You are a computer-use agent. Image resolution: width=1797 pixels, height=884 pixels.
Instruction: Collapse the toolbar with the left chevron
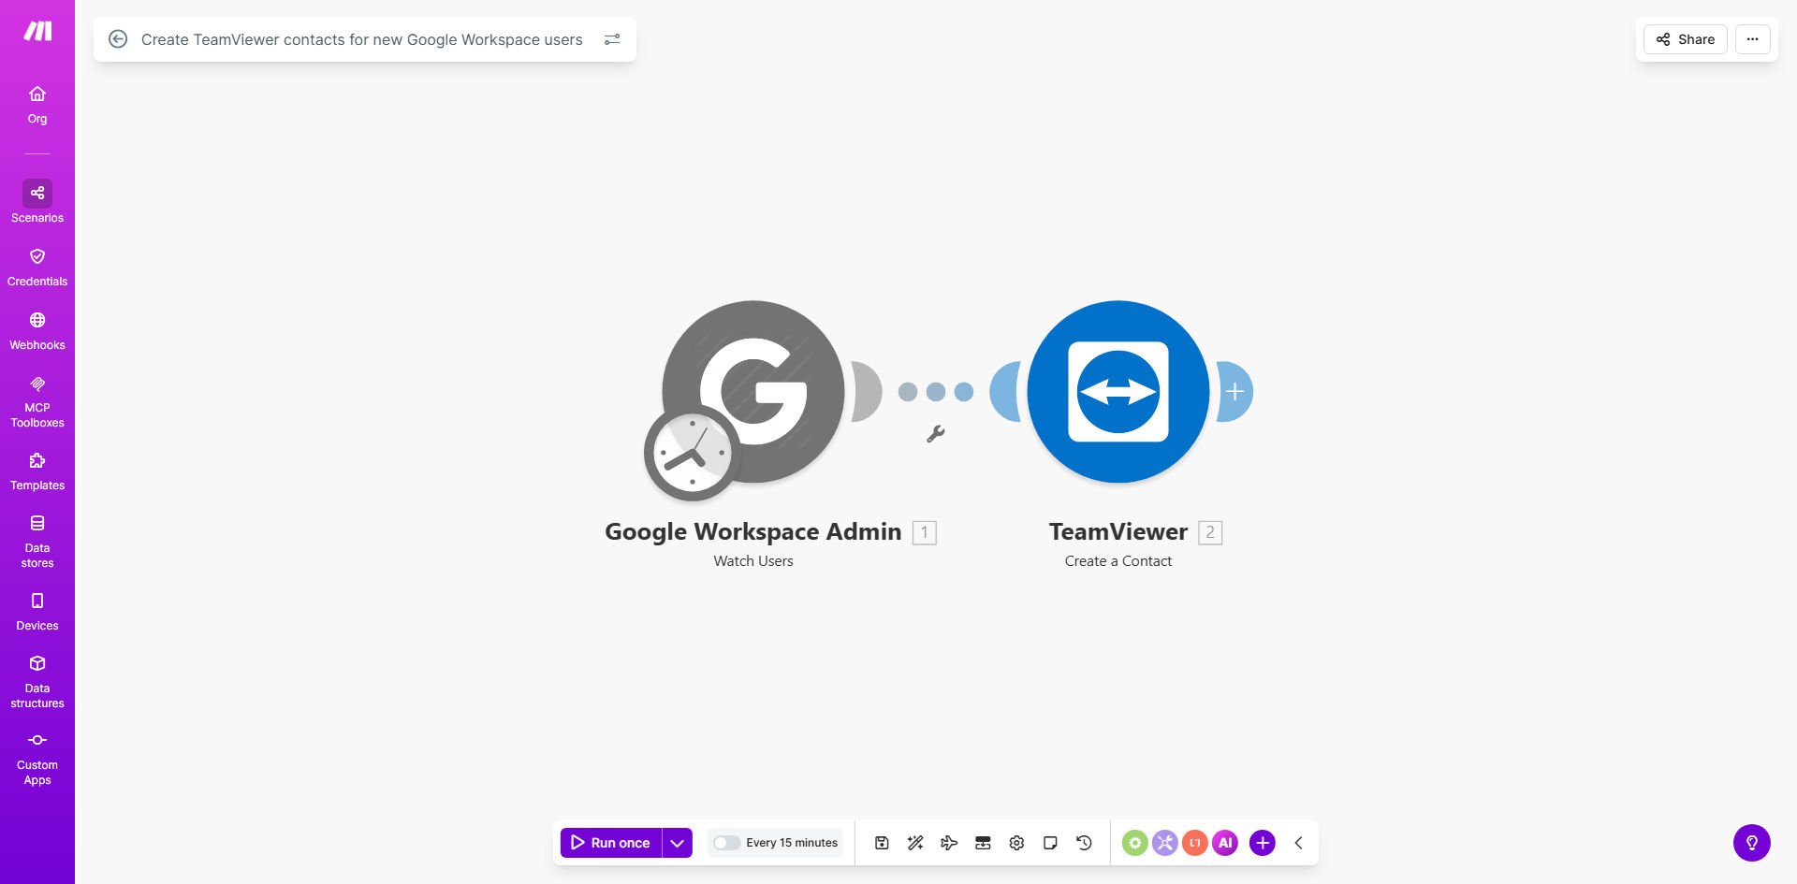[1298, 843]
